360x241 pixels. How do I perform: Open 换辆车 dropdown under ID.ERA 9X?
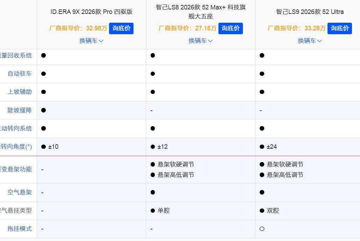coord(91,41)
